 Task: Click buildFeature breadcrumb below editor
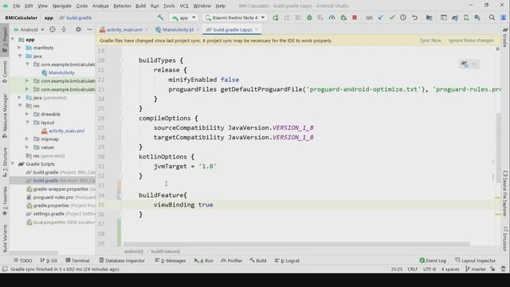(x=165, y=251)
